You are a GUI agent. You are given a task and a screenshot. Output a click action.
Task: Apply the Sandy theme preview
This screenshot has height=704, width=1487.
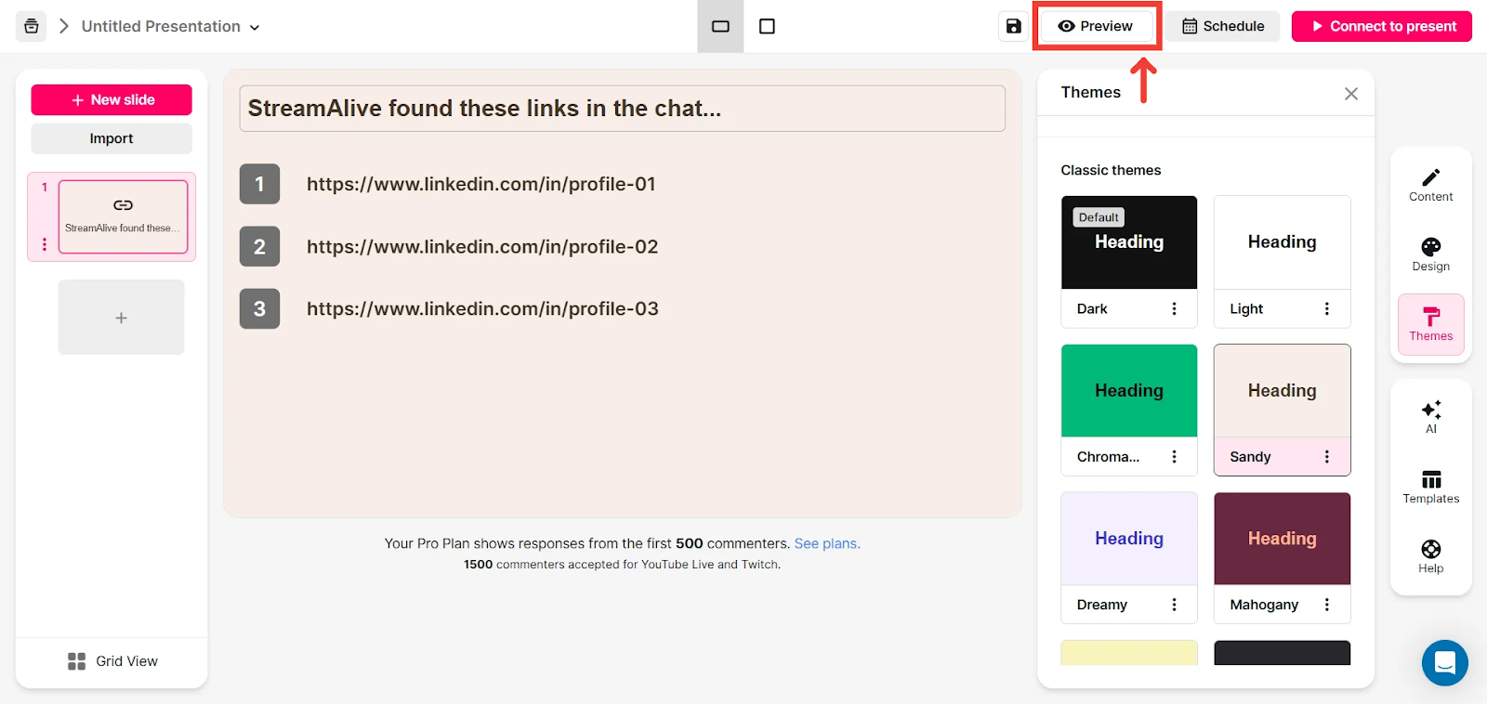pos(1283,391)
